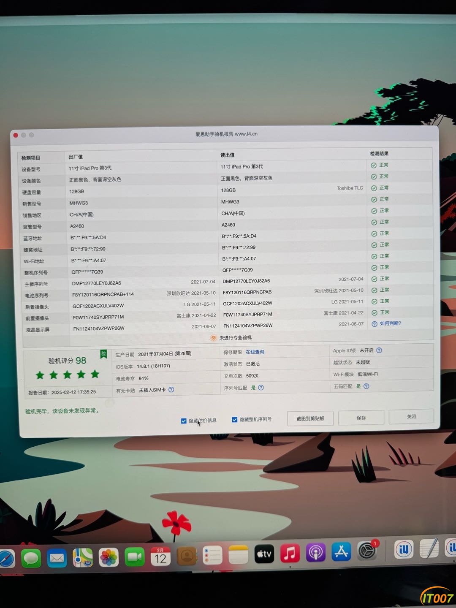Select message 验机完毕,该设备未发现异常
Viewport: 456px width, 608px height.
pyautogui.click(x=62, y=411)
